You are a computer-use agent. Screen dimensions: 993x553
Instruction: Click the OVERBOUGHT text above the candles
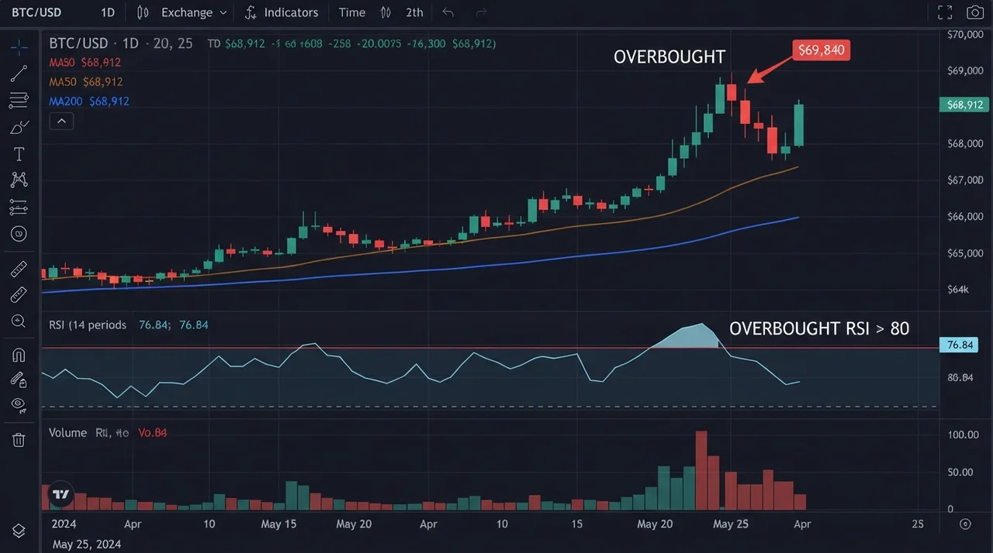[669, 57]
